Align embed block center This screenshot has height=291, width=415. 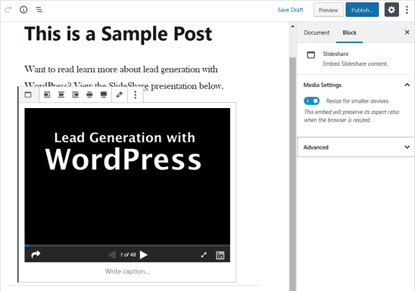pos(61,94)
